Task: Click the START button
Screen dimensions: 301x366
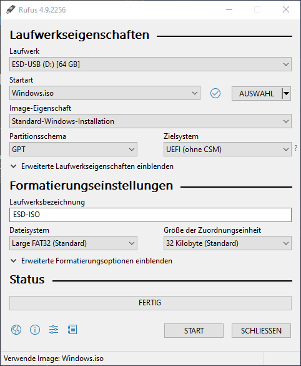Action: tap(194, 330)
